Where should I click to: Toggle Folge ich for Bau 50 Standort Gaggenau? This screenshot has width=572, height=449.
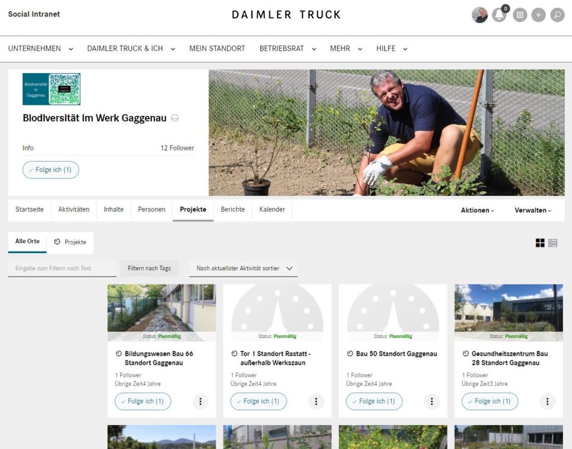[x=374, y=401]
